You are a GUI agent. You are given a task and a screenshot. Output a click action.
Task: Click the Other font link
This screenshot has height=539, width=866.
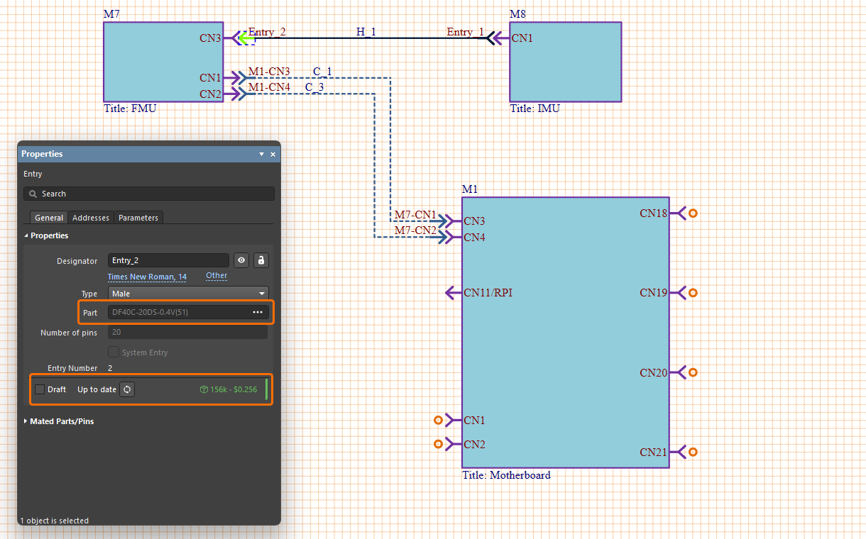tap(216, 276)
